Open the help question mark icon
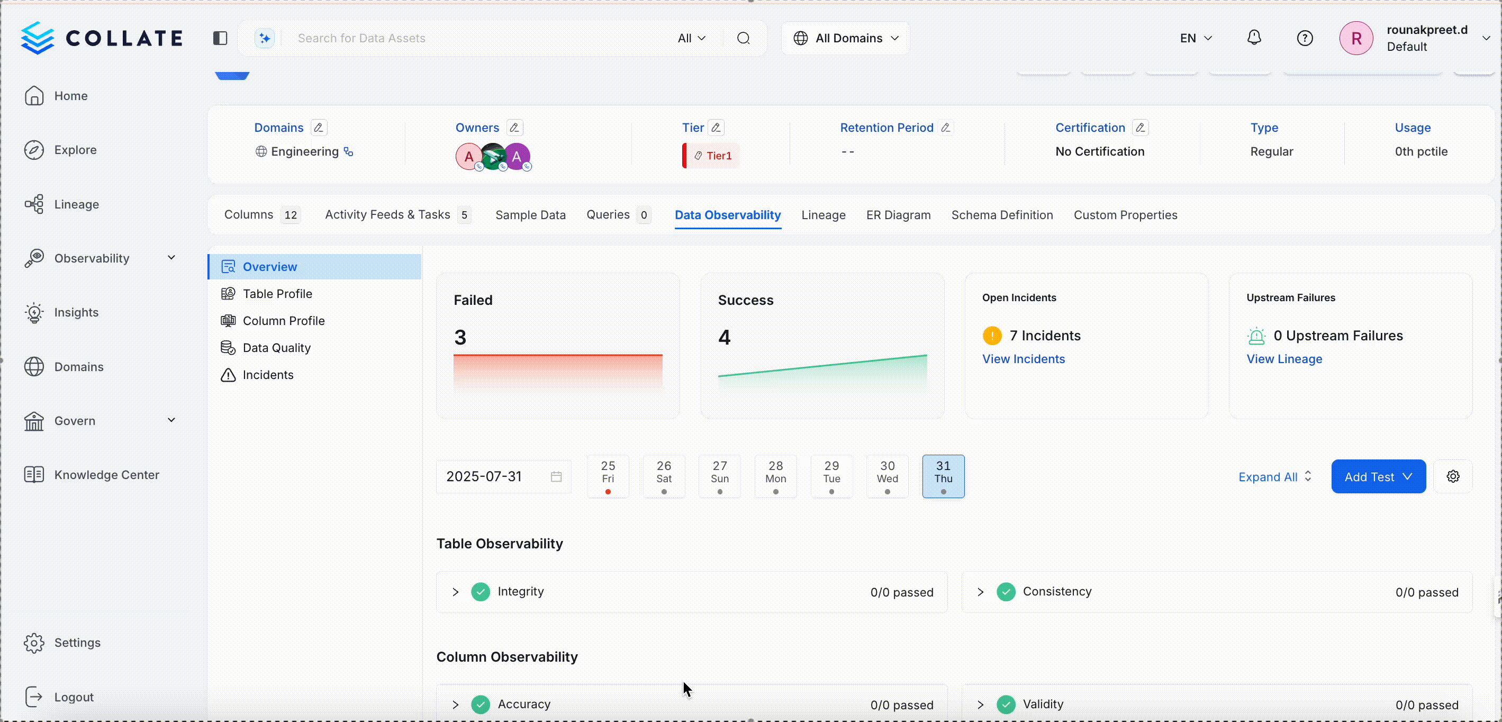 (1305, 39)
